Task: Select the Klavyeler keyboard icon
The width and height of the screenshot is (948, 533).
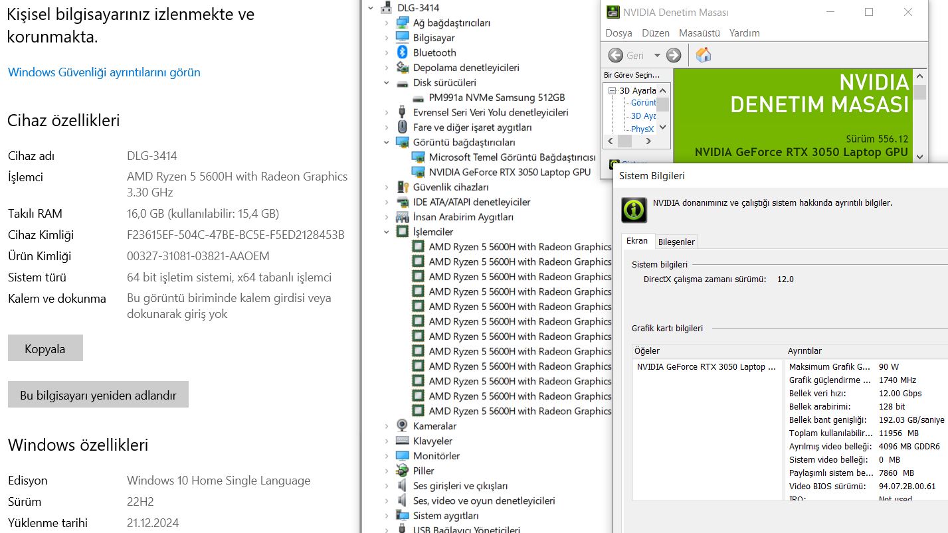Action: tap(402, 441)
